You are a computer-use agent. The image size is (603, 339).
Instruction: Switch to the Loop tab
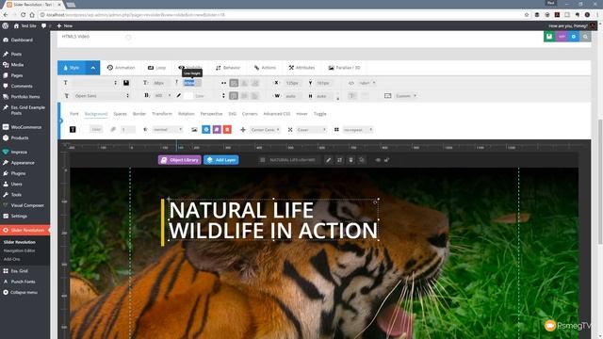[x=156, y=68]
